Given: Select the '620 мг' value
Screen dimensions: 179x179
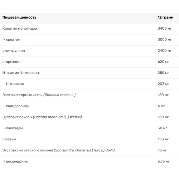Looking at the screenshot, I should pos(163,62).
